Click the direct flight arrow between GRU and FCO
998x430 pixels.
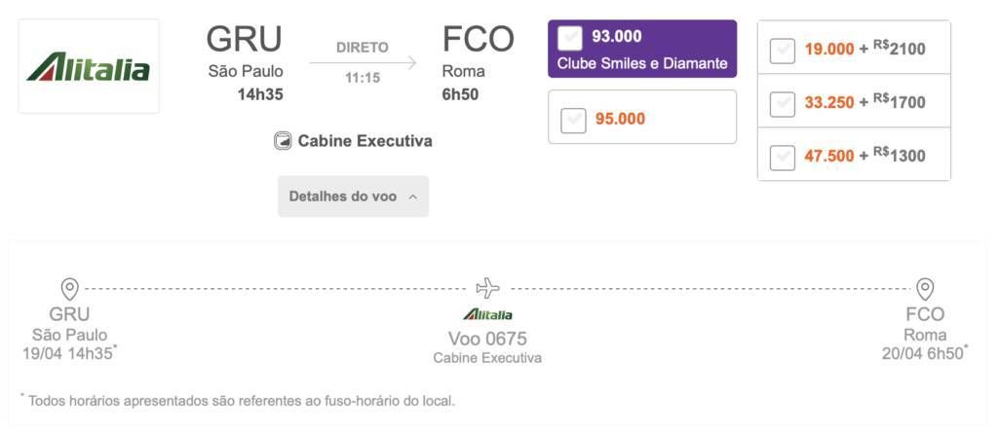coord(363,63)
